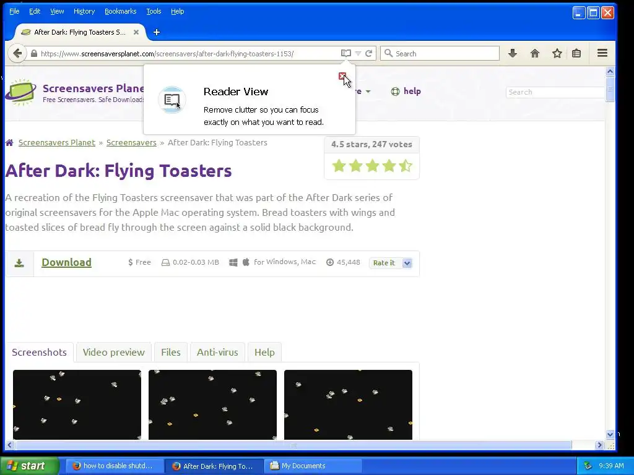Expand the Rate it dropdown arrow
The image size is (634, 475).
[x=407, y=263]
